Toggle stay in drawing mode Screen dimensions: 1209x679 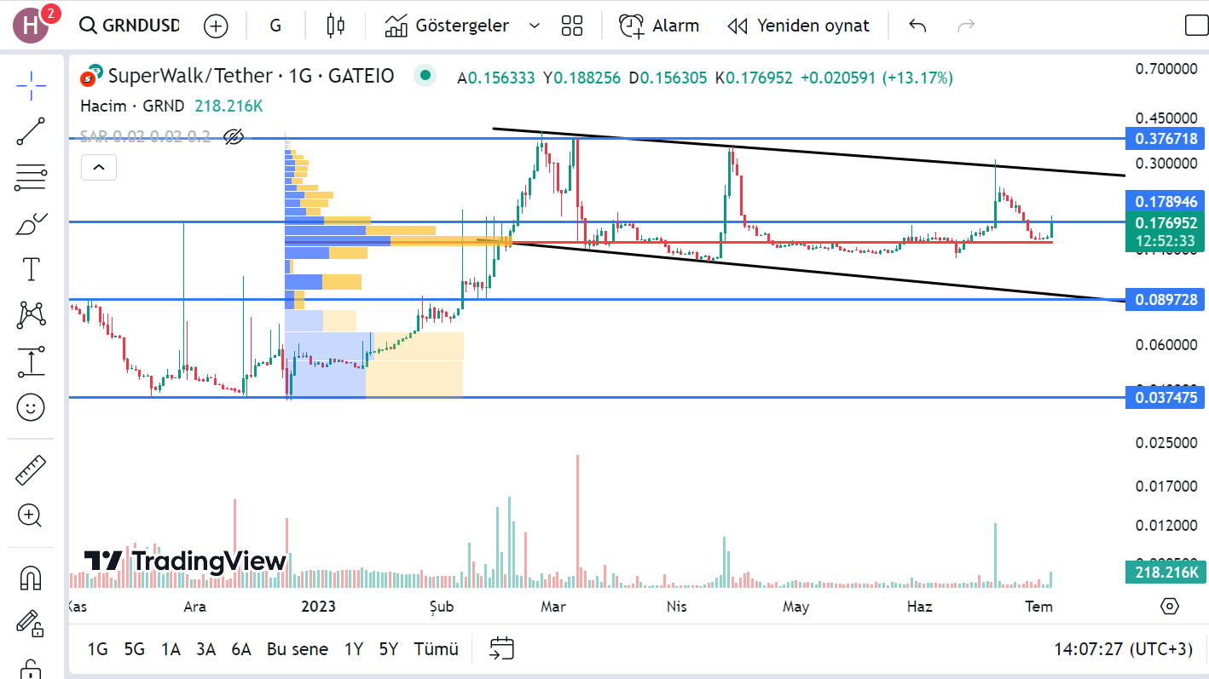pyautogui.click(x=31, y=624)
